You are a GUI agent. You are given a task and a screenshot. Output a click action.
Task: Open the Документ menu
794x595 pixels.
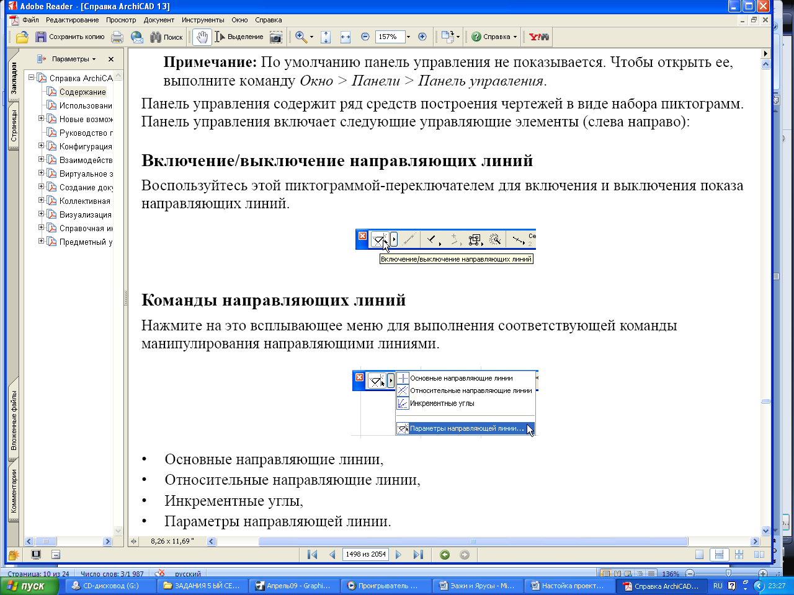tap(159, 20)
